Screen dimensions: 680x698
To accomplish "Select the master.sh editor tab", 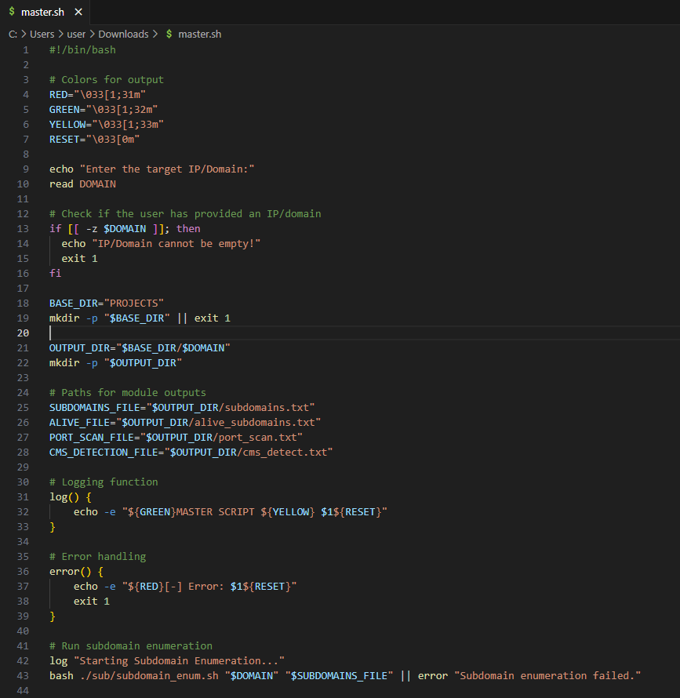I will tap(43, 12).
